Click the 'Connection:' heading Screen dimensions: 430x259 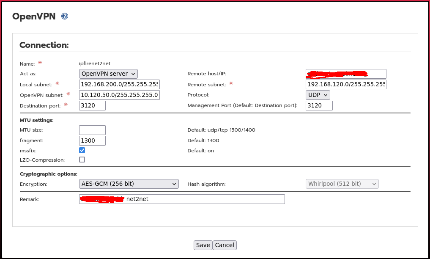coord(44,45)
